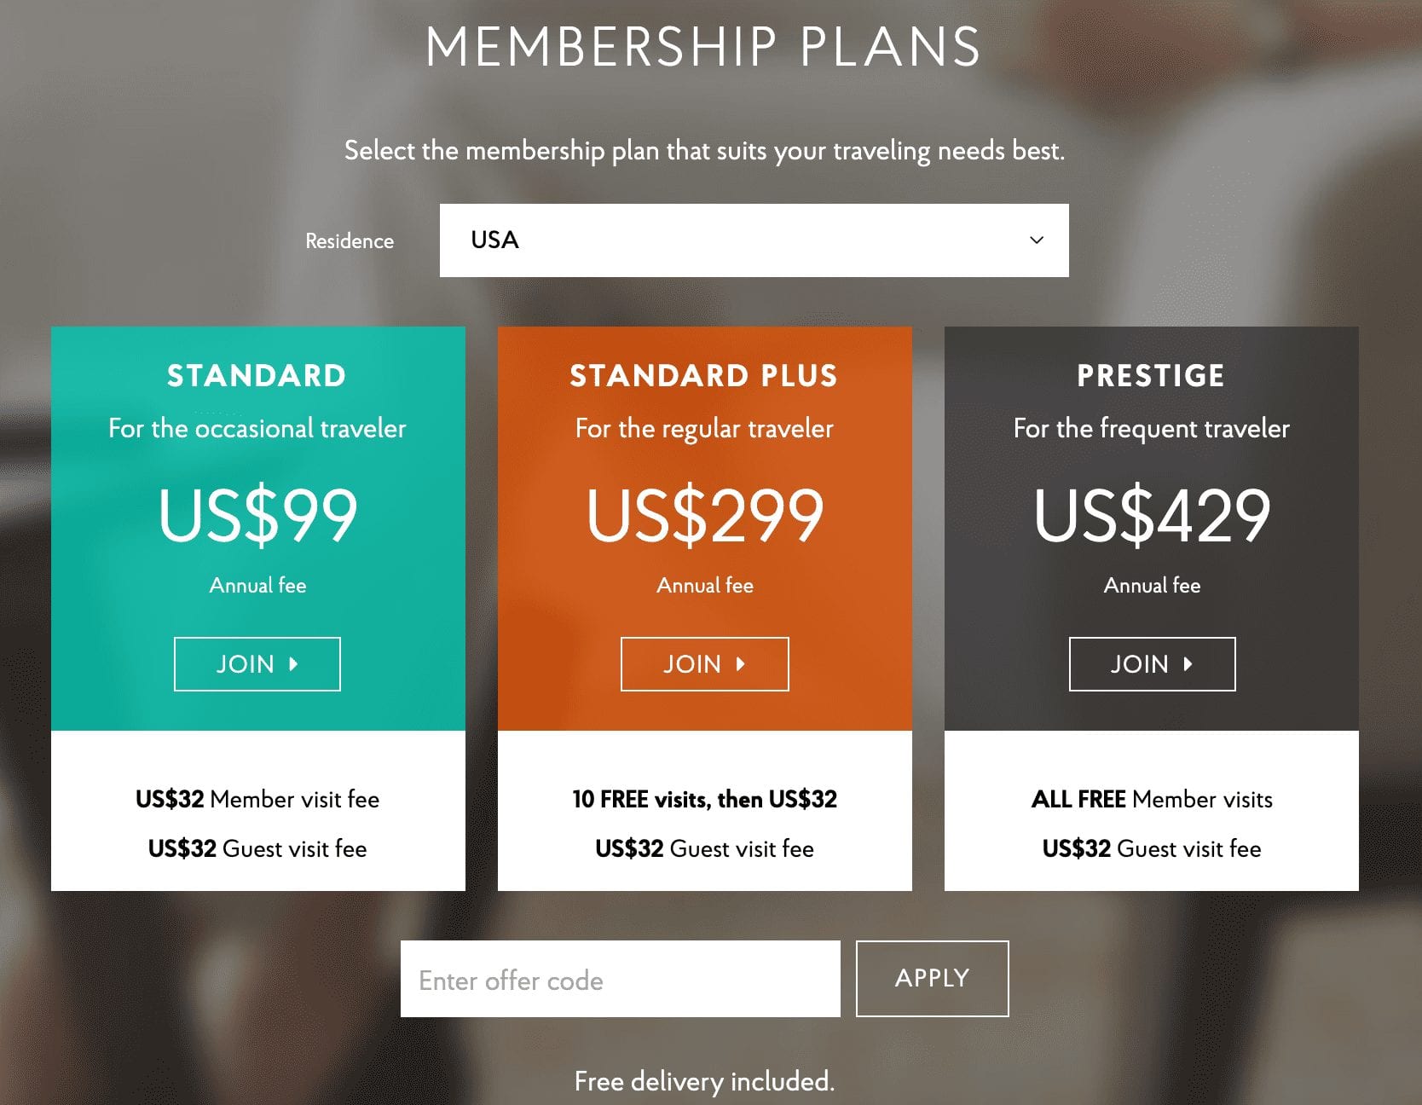Click the arrow icon in the orange card's JOIN button

pos(741,664)
